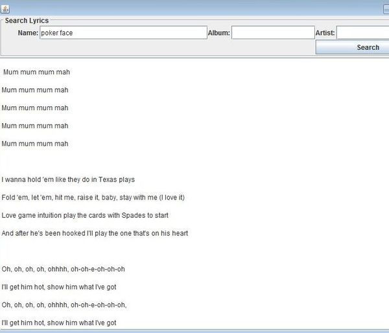The image size is (389, 333).
Task: Click the Artist: label
Action: point(325,33)
